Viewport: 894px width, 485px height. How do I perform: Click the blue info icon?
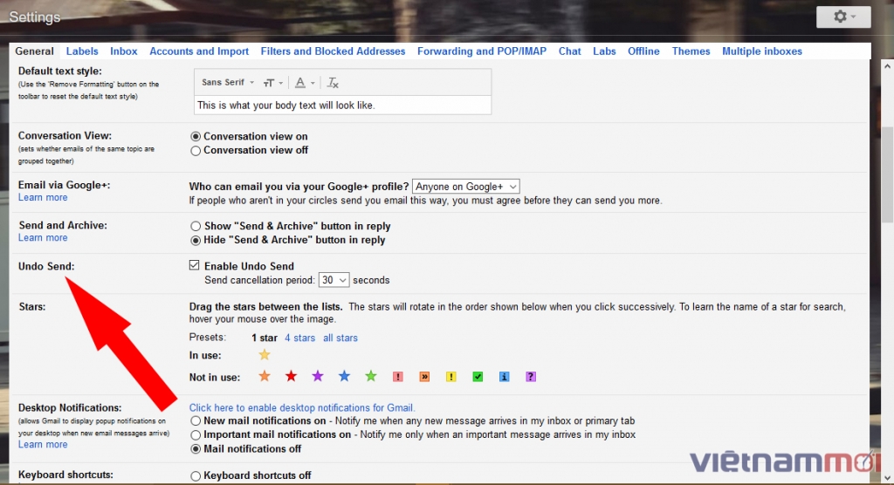[504, 377]
